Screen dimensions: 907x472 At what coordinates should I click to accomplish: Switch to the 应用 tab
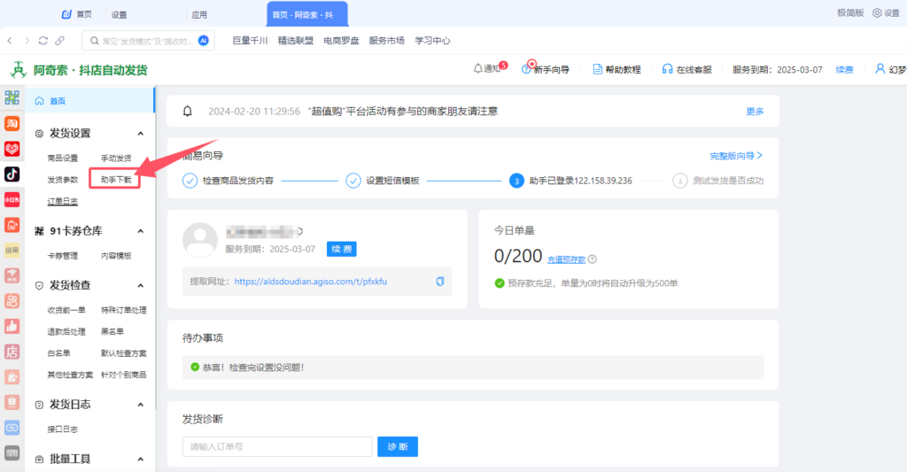pyautogui.click(x=199, y=14)
